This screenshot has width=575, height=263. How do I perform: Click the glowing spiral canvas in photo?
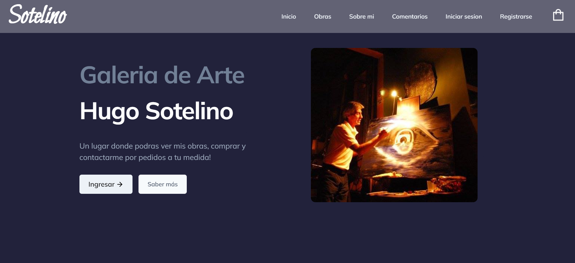click(x=403, y=139)
